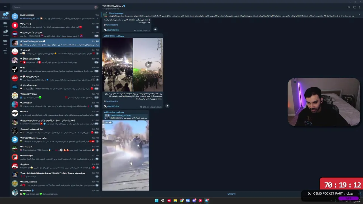Click the Rap Tv avatar
The height and width of the screenshot is (204, 363).
click(15, 113)
